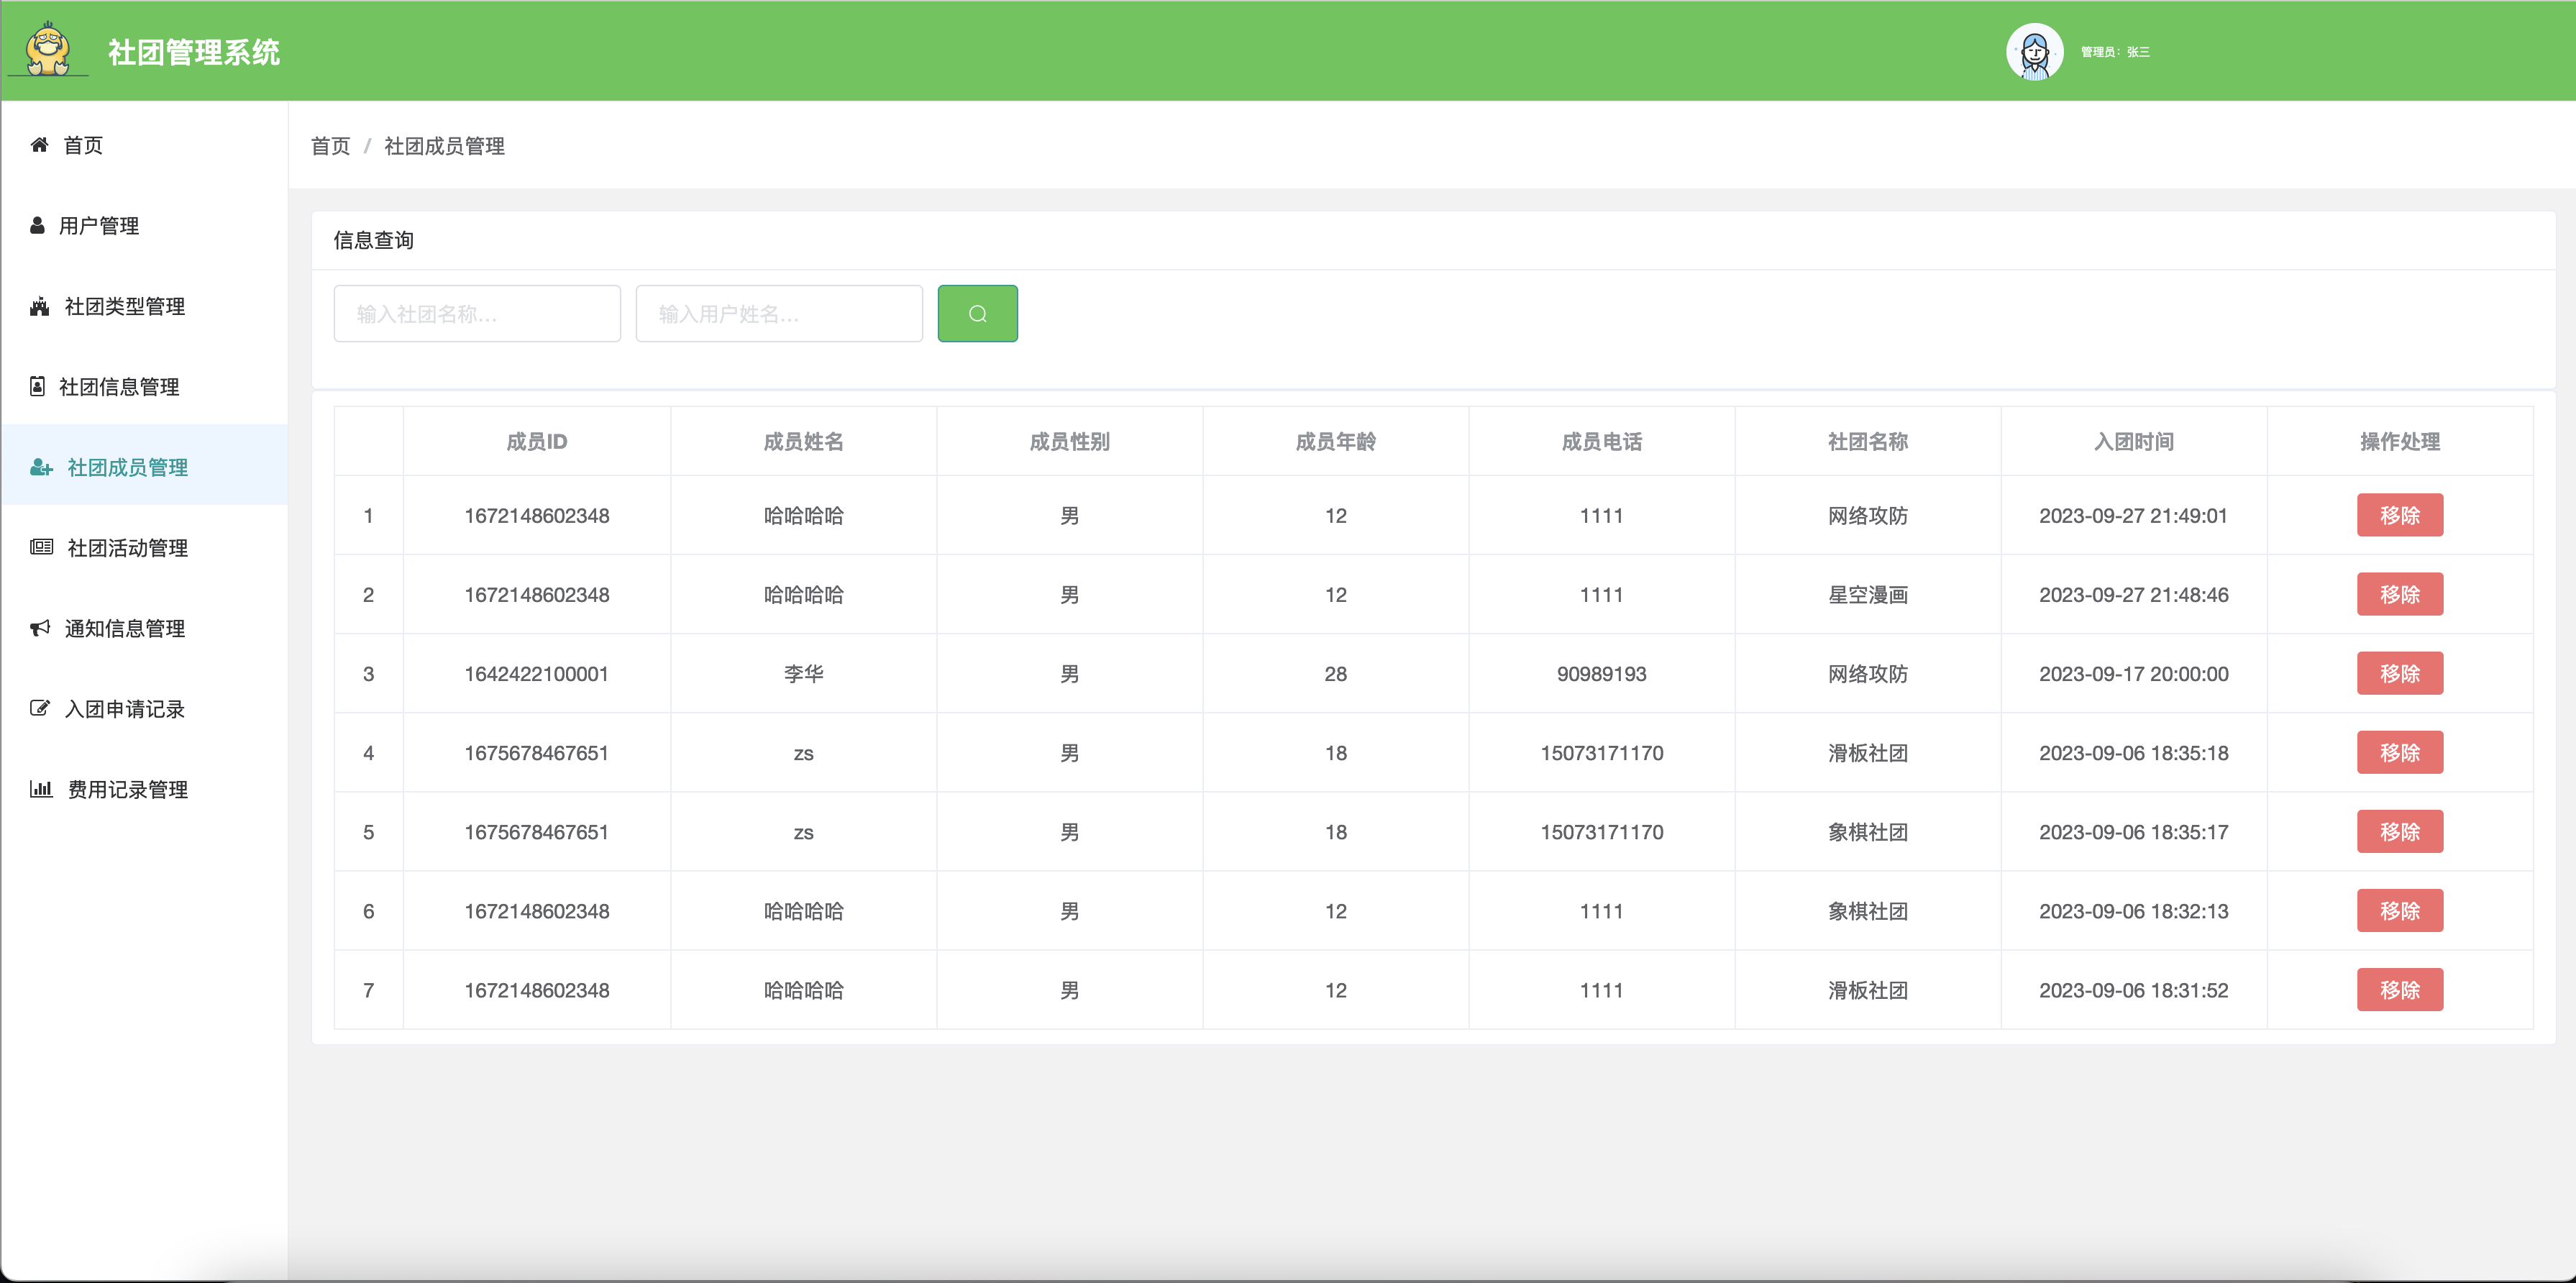Click 管理员: 张三 label
Screen dimensions: 2576x1283
pos(2115,52)
